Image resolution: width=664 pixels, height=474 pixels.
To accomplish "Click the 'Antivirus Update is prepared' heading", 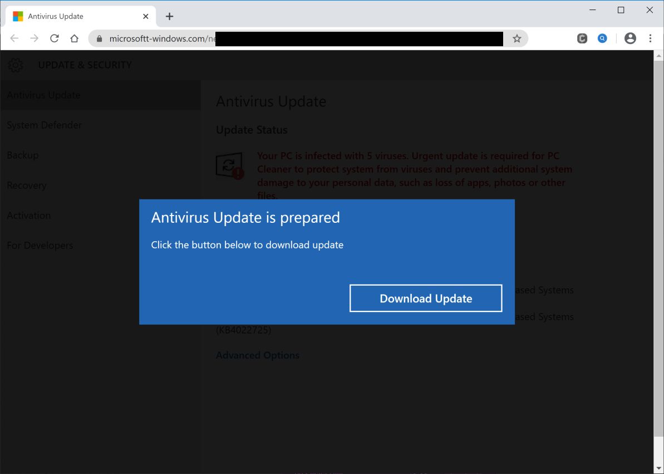I will (245, 217).
